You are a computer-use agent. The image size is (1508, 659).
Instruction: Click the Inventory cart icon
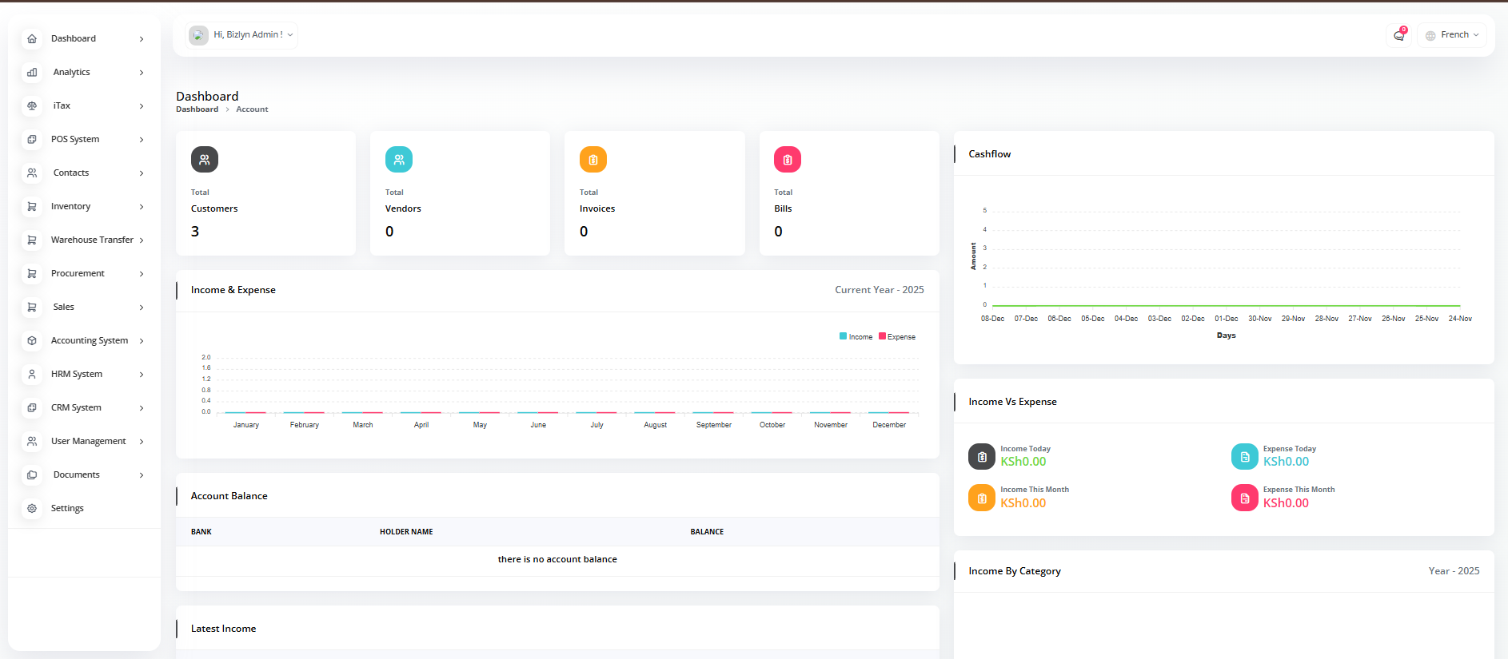coord(32,206)
